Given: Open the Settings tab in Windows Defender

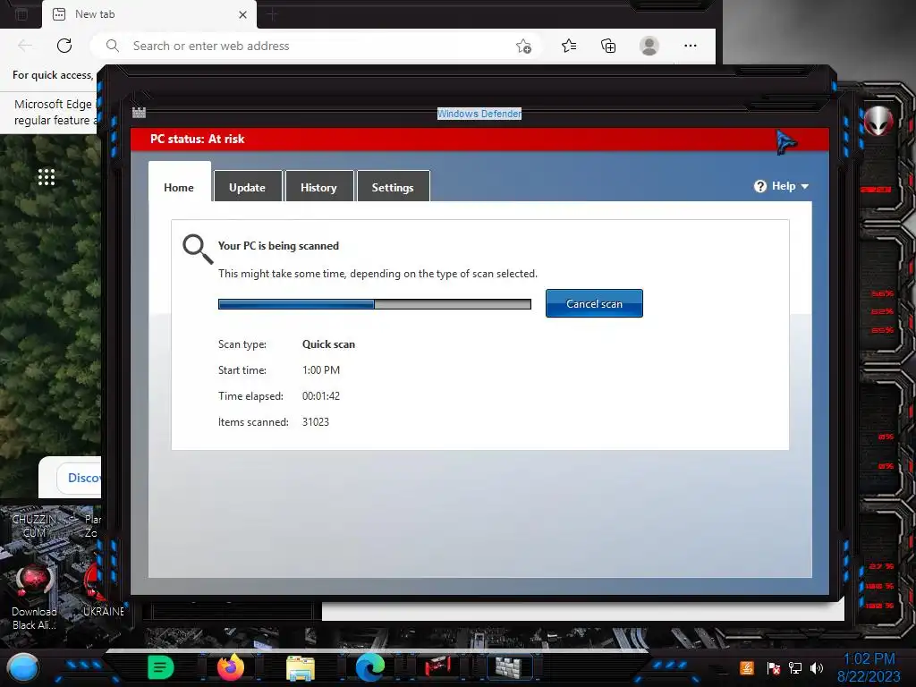Looking at the screenshot, I should tap(394, 187).
